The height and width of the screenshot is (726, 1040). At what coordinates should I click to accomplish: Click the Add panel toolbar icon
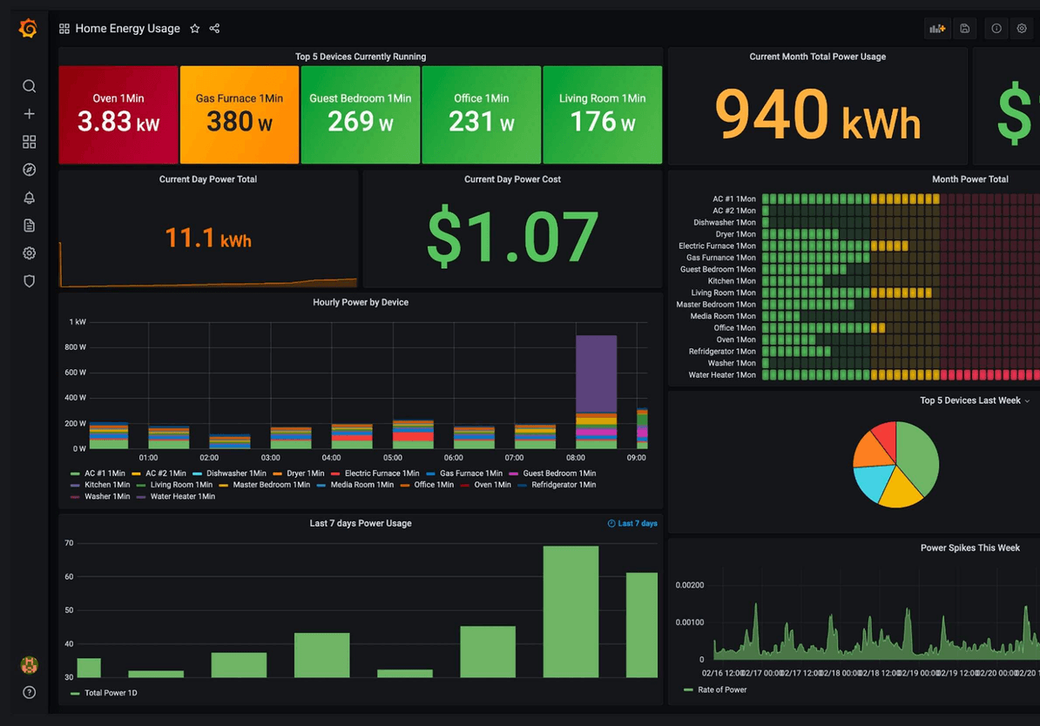(937, 29)
